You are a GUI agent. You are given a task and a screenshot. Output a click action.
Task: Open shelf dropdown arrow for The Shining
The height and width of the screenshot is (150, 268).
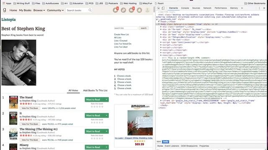click(106, 131)
